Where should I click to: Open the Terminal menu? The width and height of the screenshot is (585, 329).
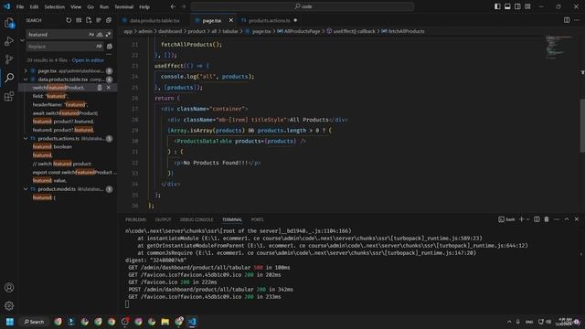pyautogui.click(x=124, y=6)
